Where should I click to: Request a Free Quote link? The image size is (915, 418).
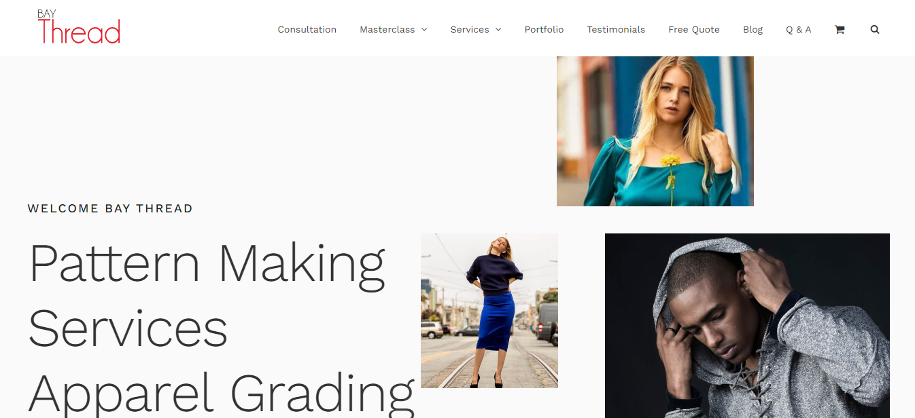(694, 30)
